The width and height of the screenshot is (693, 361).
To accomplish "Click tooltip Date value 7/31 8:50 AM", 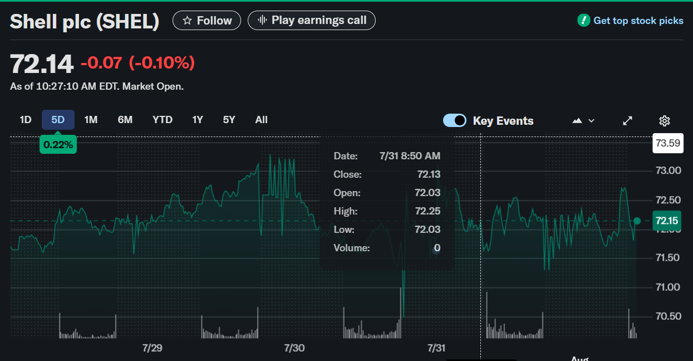I will click(x=410, y=156).
